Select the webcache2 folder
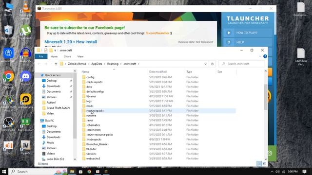The height and width of the screenshot is (175, 312). click(x=93, y=158)
